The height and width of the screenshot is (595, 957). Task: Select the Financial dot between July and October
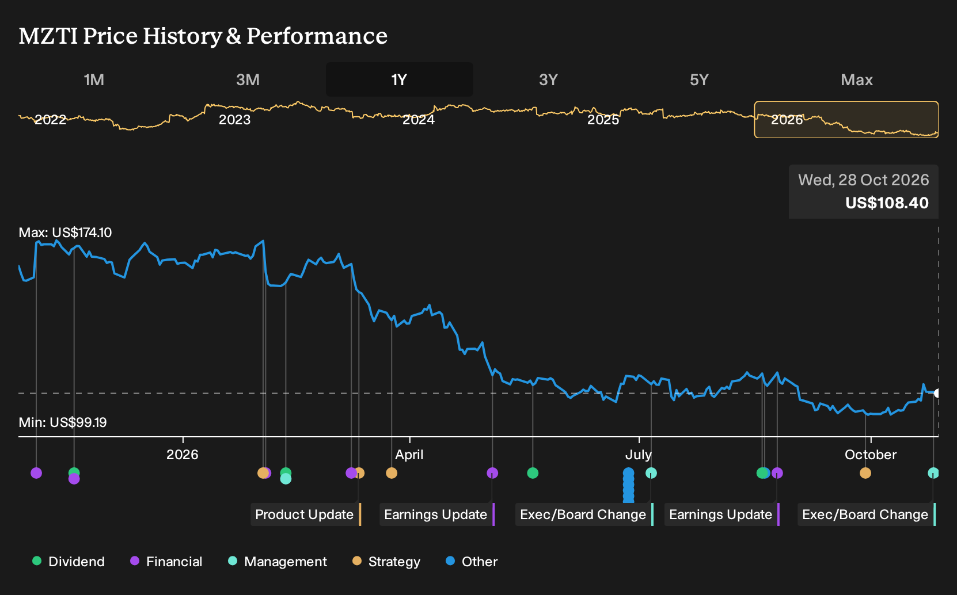tap(777, 473)
